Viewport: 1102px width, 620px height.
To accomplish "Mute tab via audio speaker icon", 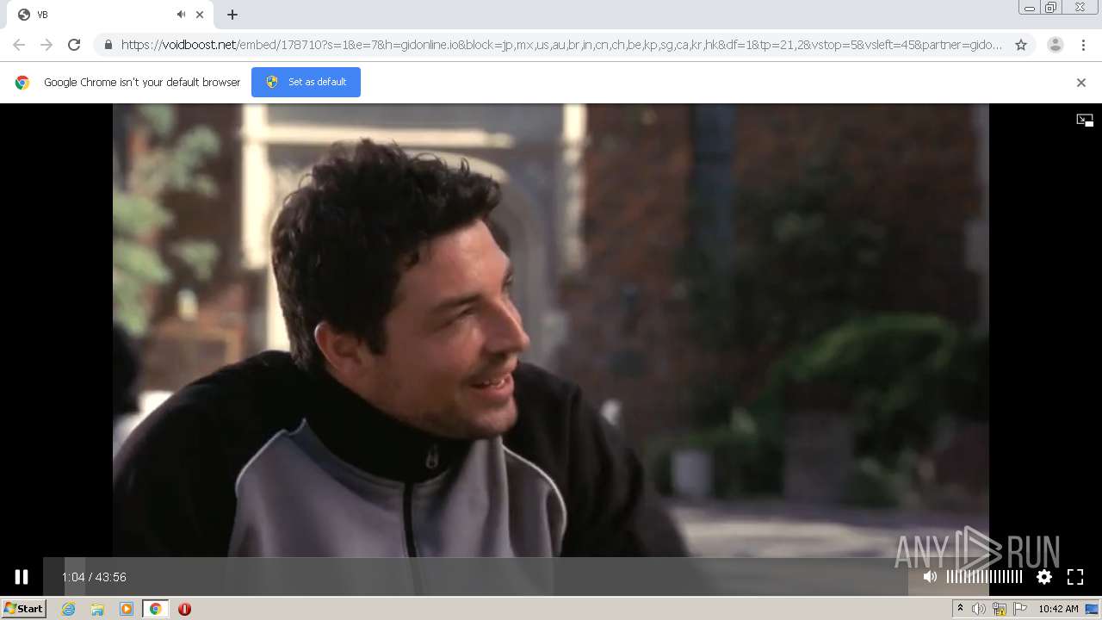I will (181, 15).
